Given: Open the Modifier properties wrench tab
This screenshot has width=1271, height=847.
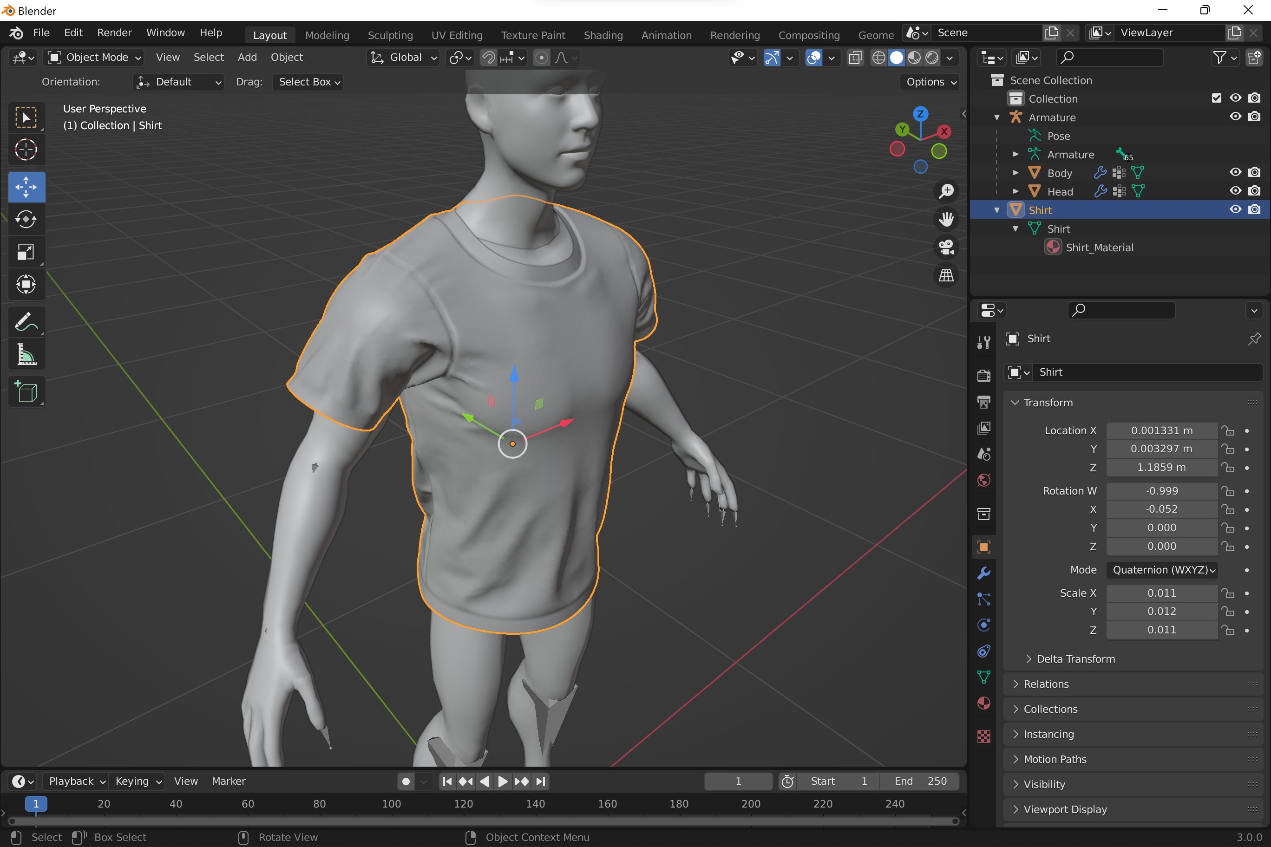Looking at the screenshot, I should pos(983,573).
